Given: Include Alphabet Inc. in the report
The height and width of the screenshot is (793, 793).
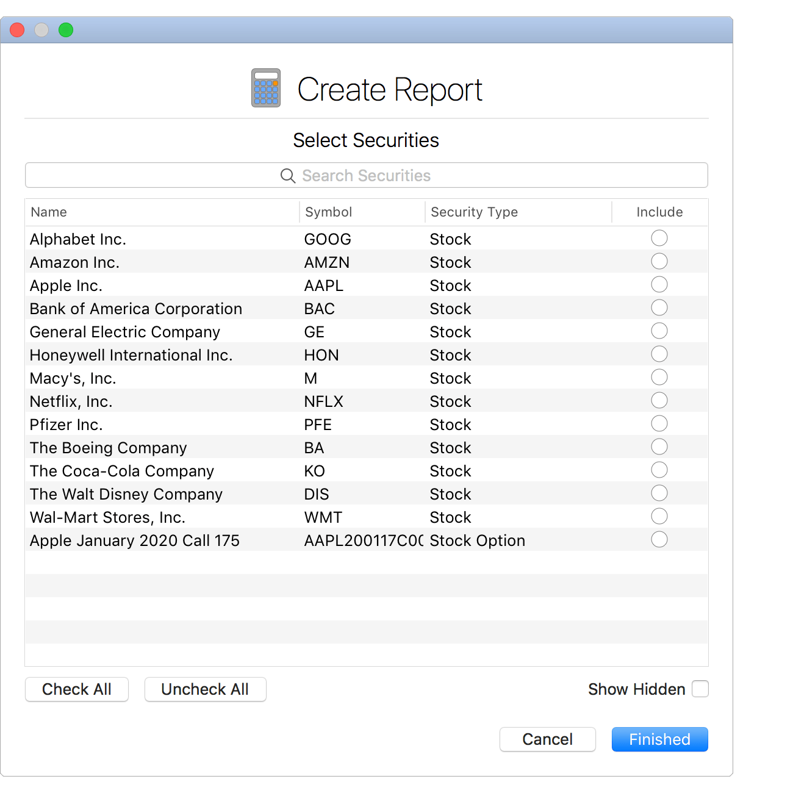Looking at the screenshot, I should pyautogui.click(x=659, y=238).
